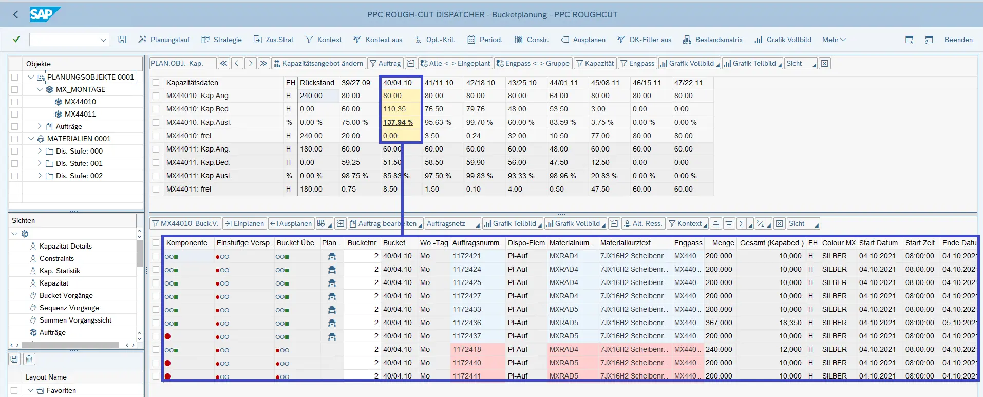
Task: Click the sum (Σ) icon
Action: click(x=741, y=223)
